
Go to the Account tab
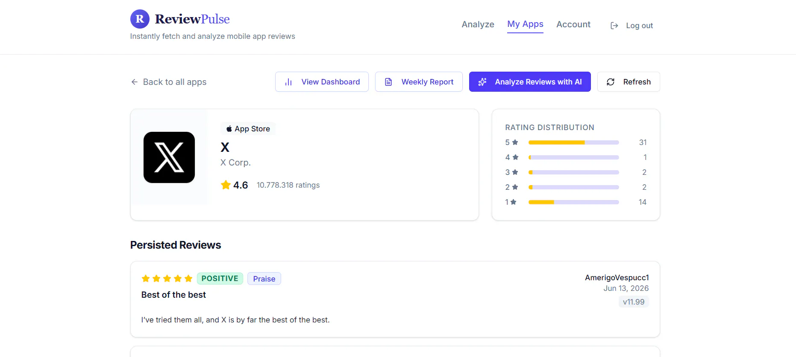(573, 24)
